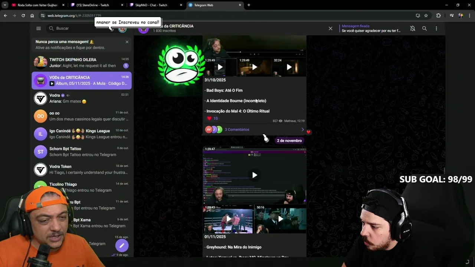Open the Ticolino Thiago chat
The image size is (475, 267).
click(x=82, y=187)
